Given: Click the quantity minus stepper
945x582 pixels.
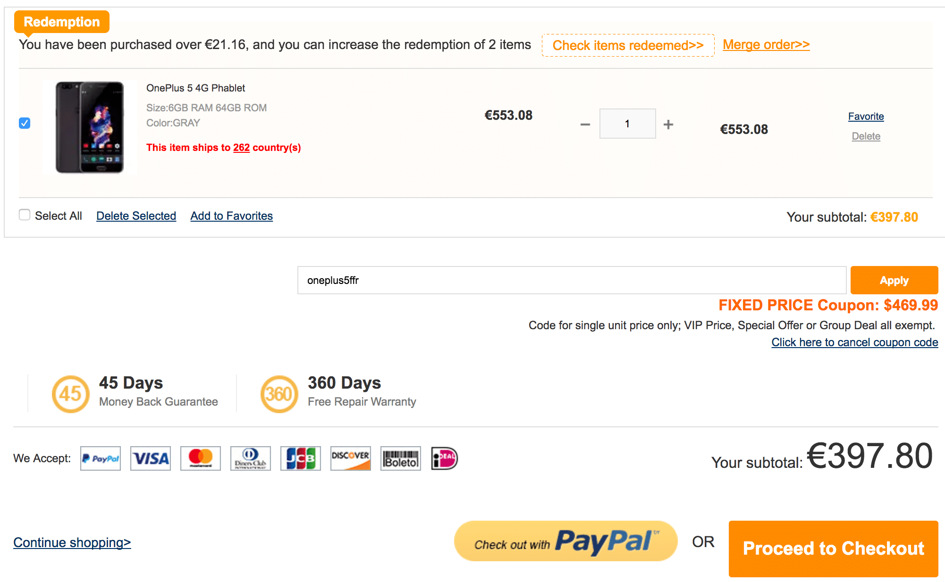Looking at the screenshot, I should tap(584, 125).
